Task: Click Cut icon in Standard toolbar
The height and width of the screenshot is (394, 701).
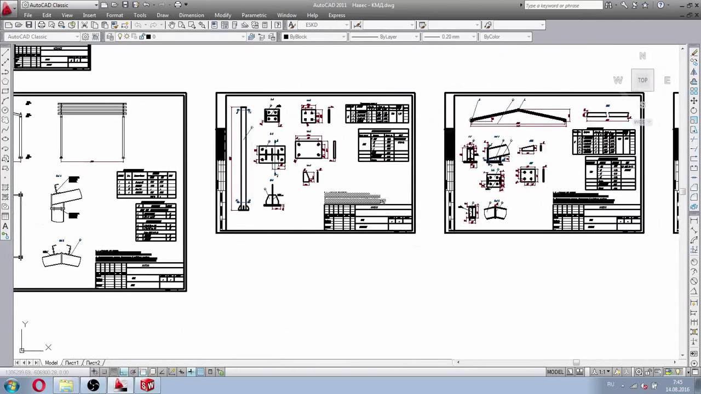Action: point(84,25)
